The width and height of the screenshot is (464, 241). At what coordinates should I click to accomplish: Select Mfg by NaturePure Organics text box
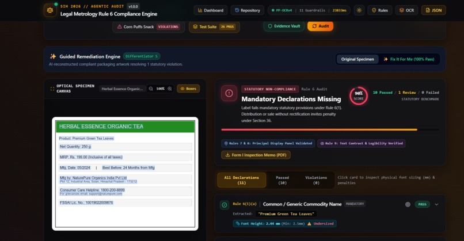(x=93, y=178)
